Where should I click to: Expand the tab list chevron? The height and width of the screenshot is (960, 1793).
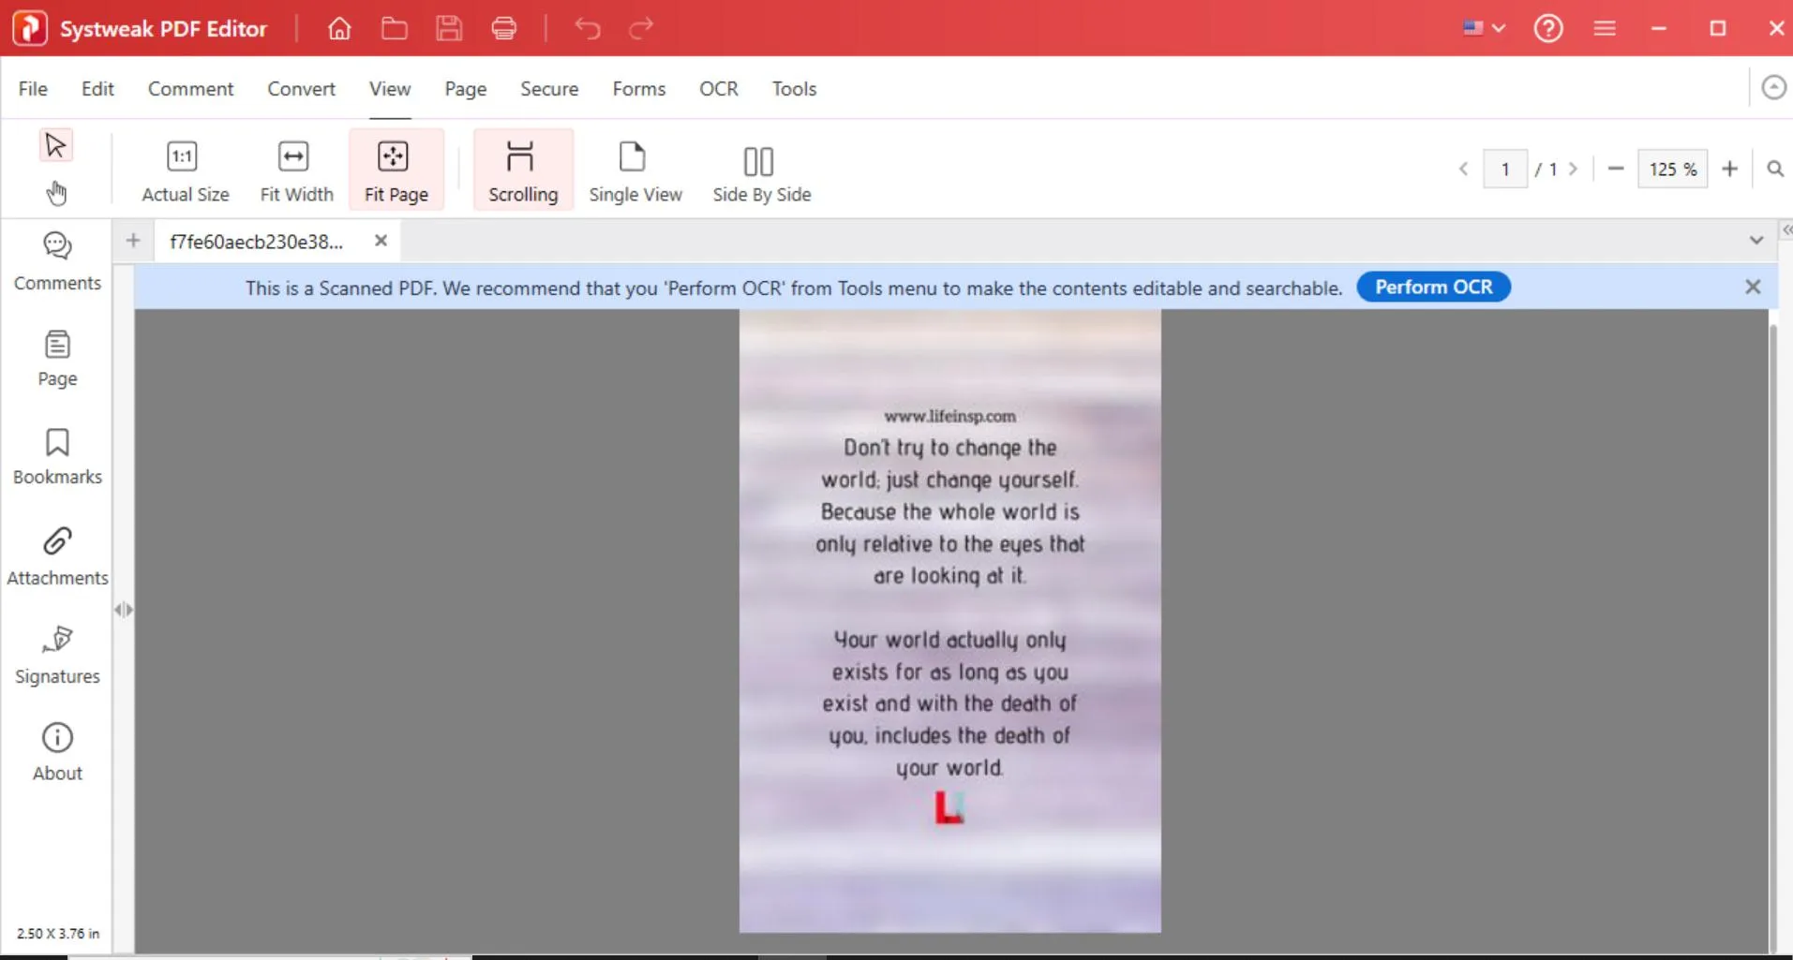tap(1757, 240)
